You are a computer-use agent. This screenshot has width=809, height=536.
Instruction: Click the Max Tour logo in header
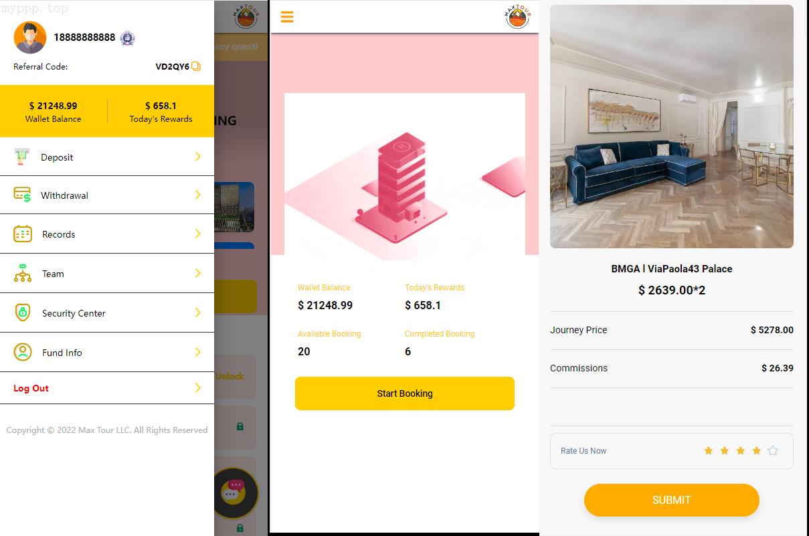[x=518, y=17]
